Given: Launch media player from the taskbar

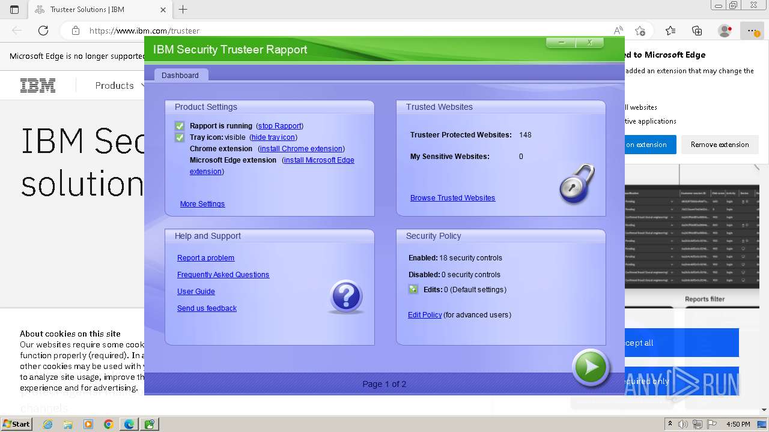Looking at the screenshot, I should (88, 424).
